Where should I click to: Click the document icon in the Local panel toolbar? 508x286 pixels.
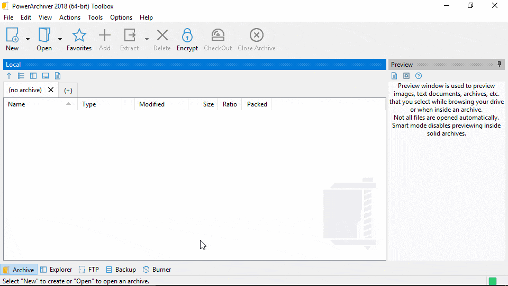[58, 76]
